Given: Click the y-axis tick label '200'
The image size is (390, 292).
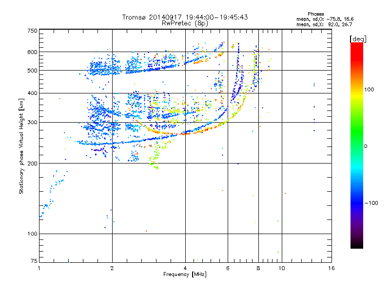Looking at the screenshot, I should point(32,164).
